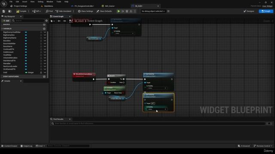Image resolution: width=275 pixels, height=154 pixels.
Task: Open the File menu
Action: 11,2
